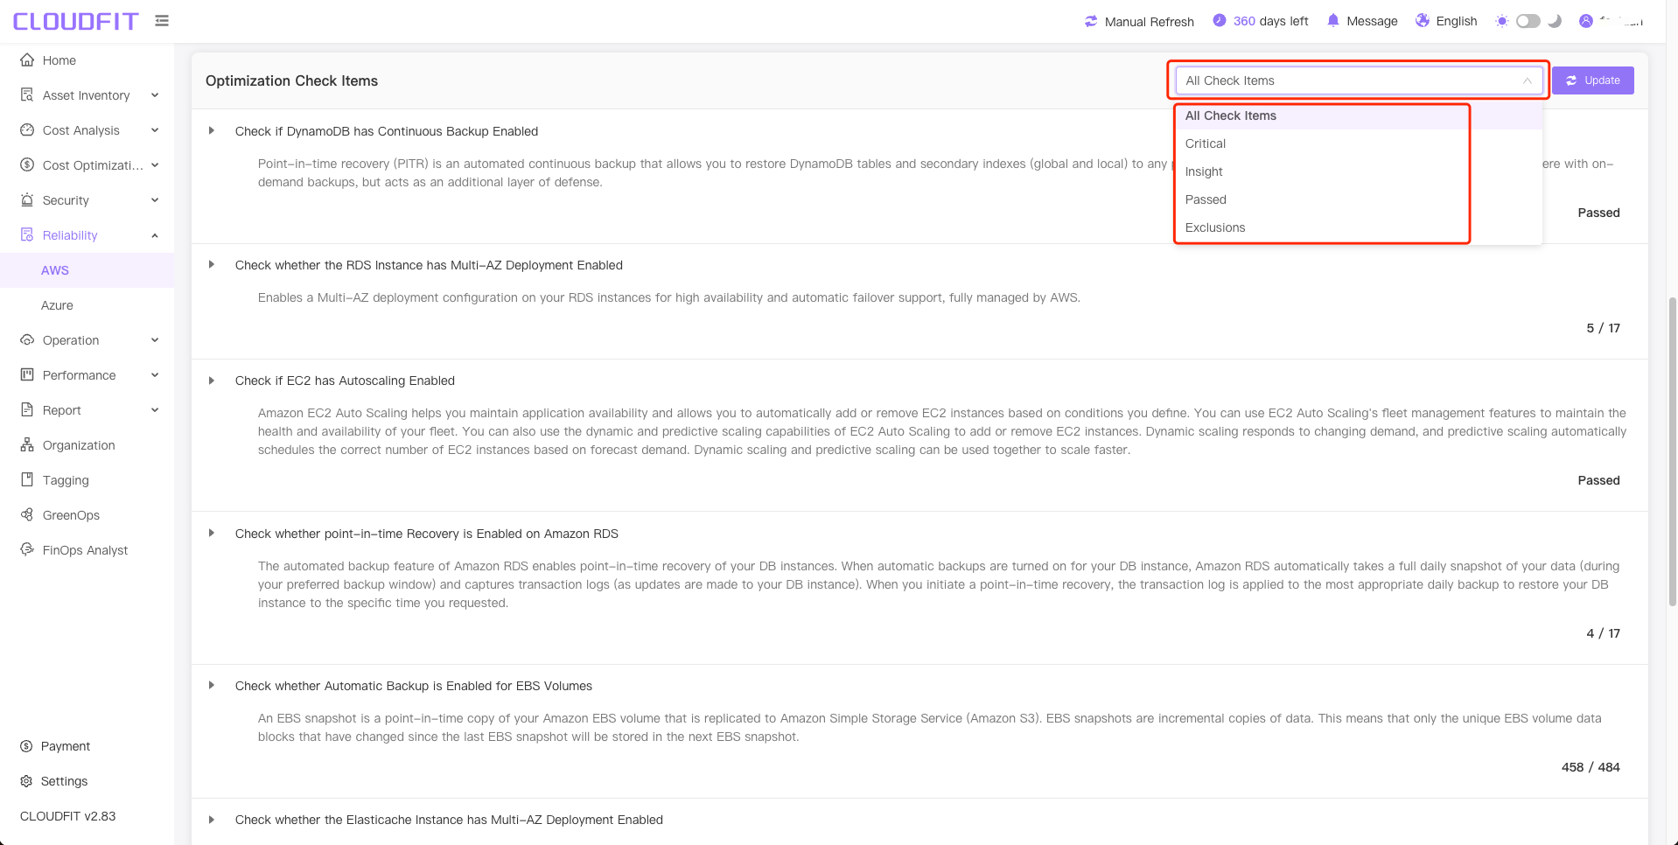Click the Cost Analysis gauge icon
1678x845 pixels.
point(27,130)
